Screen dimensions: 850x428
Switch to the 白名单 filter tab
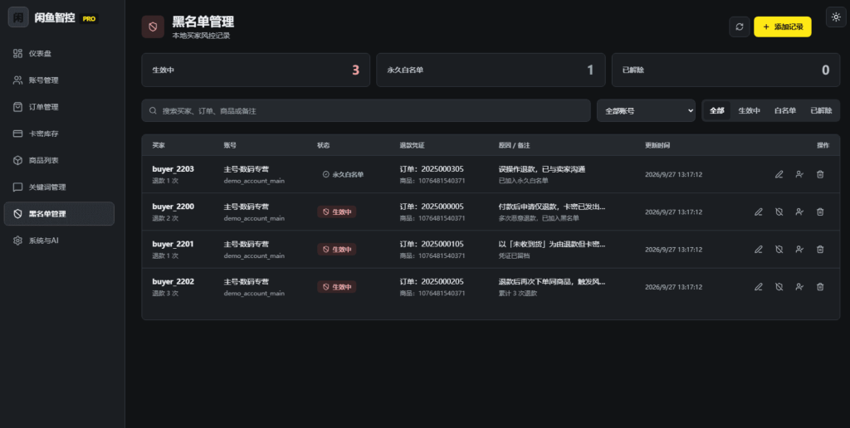pyautogui.click(x=784, y=110)
